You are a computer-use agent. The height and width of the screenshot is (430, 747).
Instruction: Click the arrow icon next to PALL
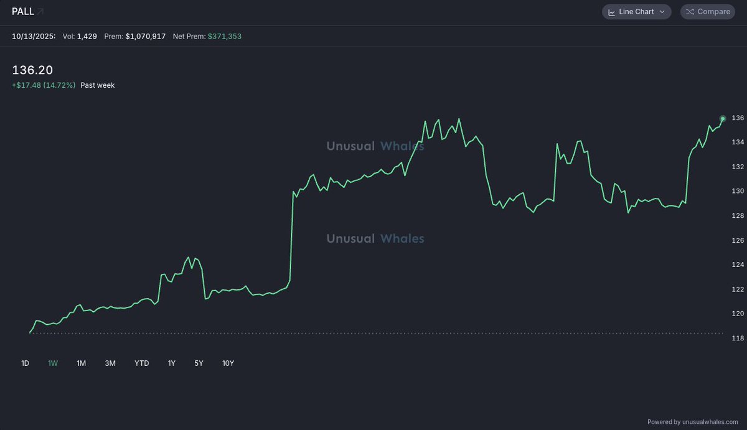coord(40,11)
